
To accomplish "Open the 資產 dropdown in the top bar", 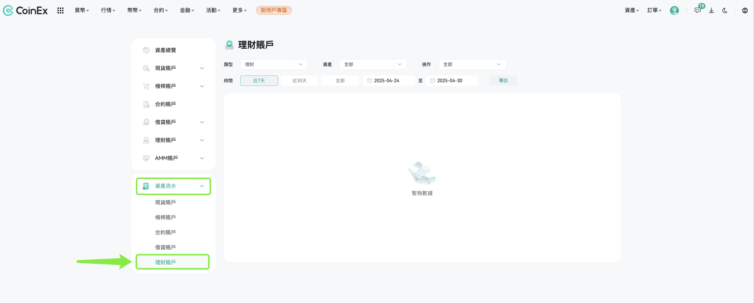I will click(632, 10).
